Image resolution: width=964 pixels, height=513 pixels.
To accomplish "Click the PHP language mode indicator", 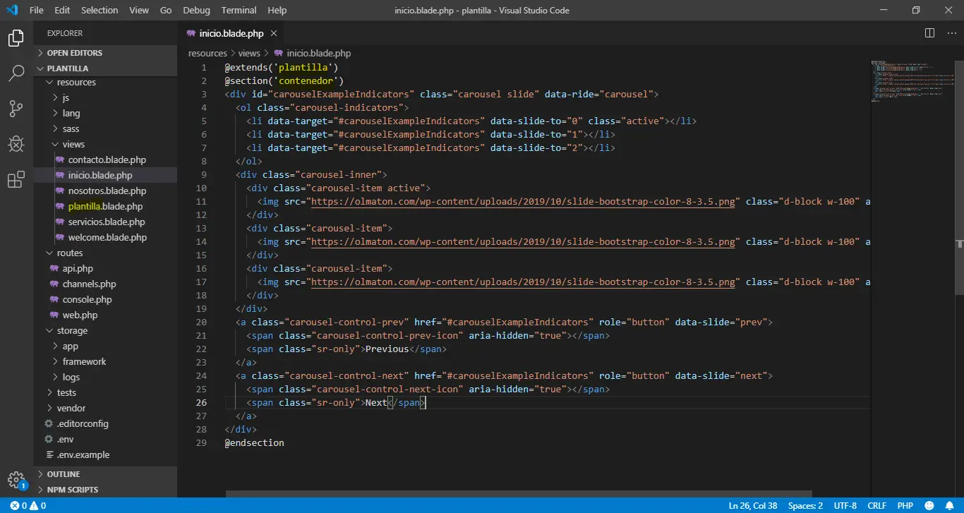I will tap(905, 505).
